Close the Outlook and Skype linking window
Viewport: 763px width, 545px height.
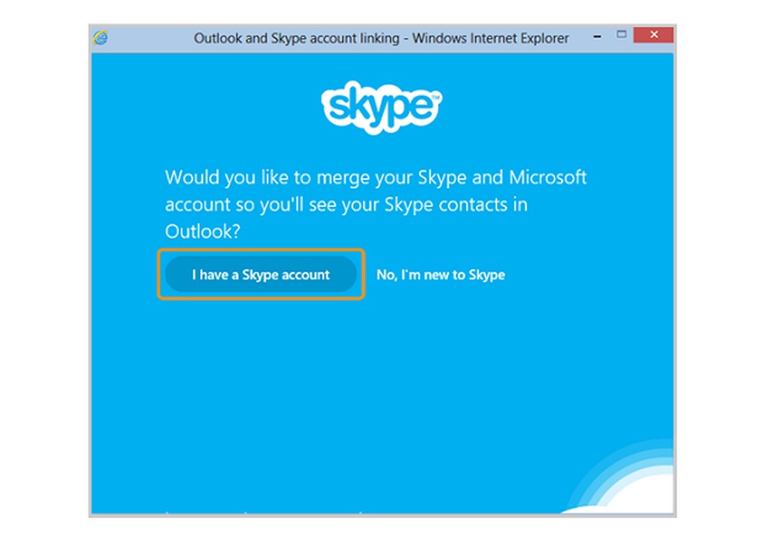652,35
